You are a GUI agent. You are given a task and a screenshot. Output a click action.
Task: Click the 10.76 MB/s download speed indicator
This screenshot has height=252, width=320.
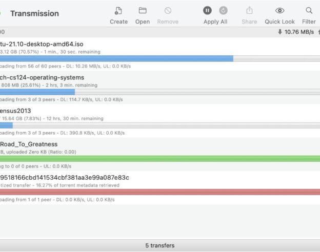[299, 32]
